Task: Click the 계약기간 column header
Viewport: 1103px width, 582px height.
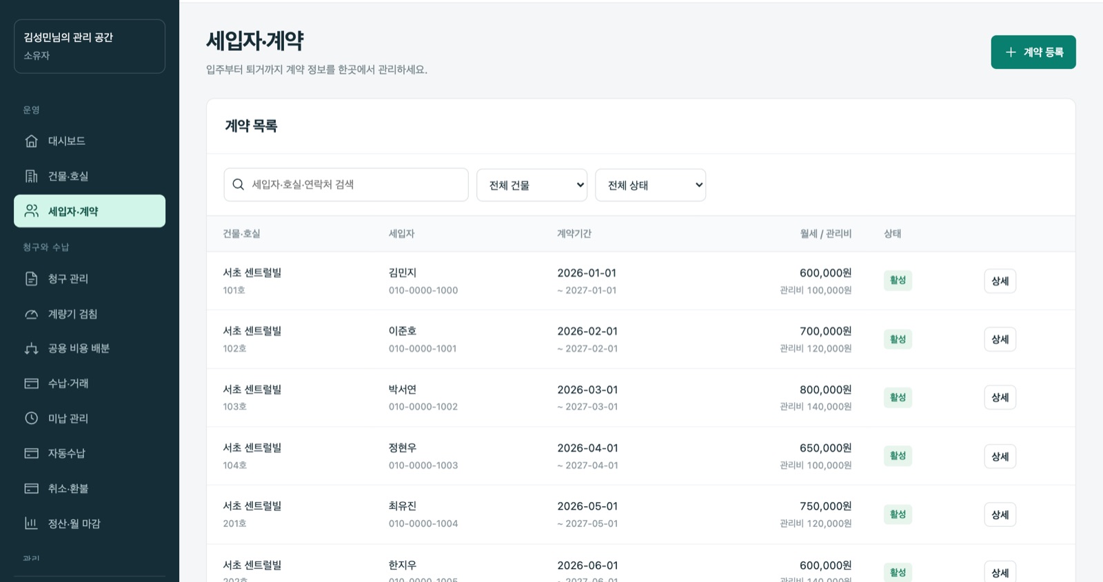Action: pos(574,234)
